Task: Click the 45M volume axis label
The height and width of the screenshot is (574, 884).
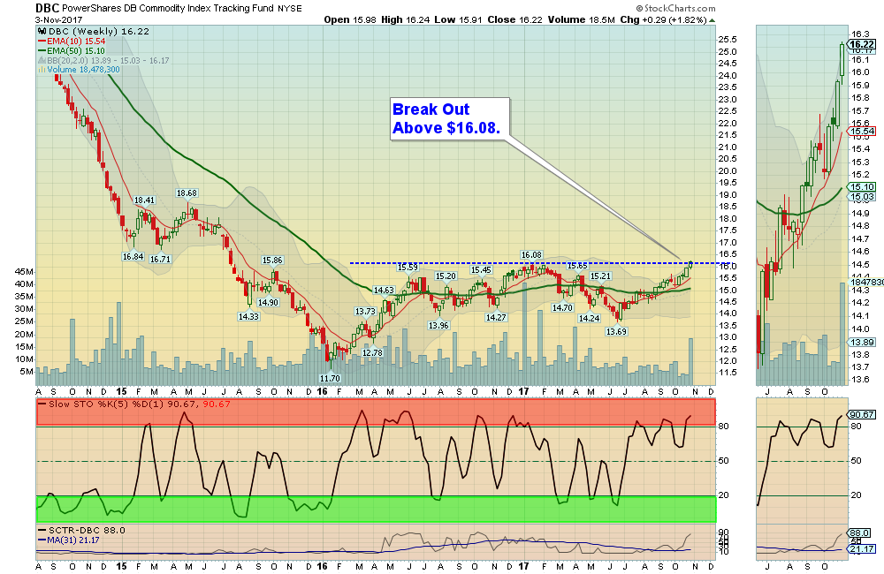Action: pos(24,271)
